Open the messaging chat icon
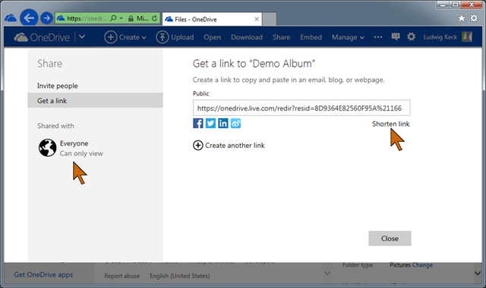Screen dimensions: 486x288 (396, 37)
